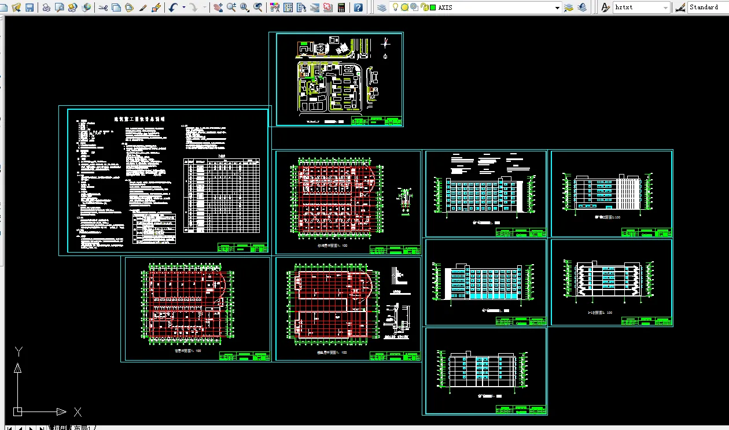Click Make Object's Layer Current icon
This screenshot has width=729, height=430.
click(x=569, y=8)
